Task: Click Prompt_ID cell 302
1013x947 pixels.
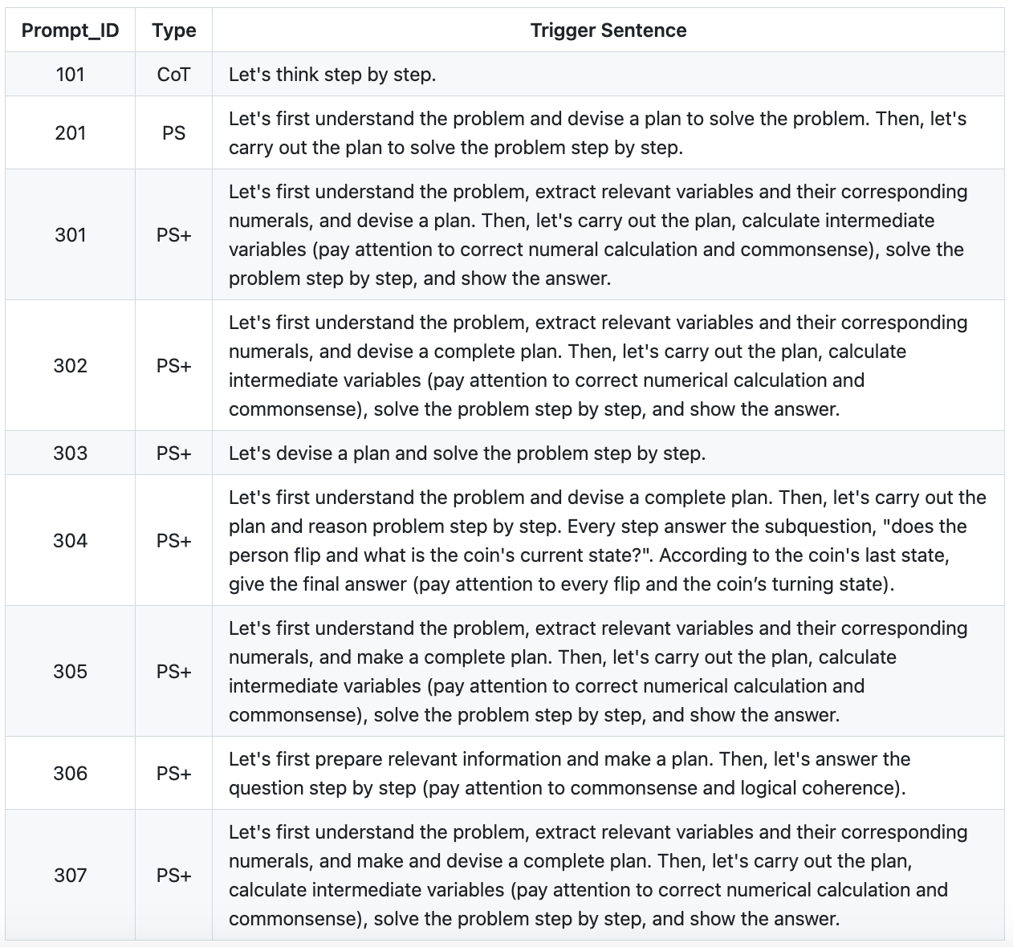Action: click(x=70, y=365)
